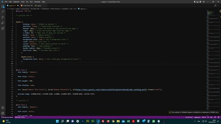The height and width of the screenshot is (124, 221).
Task: Click unsaved dot on app.css tab
Action: [18, 6]
